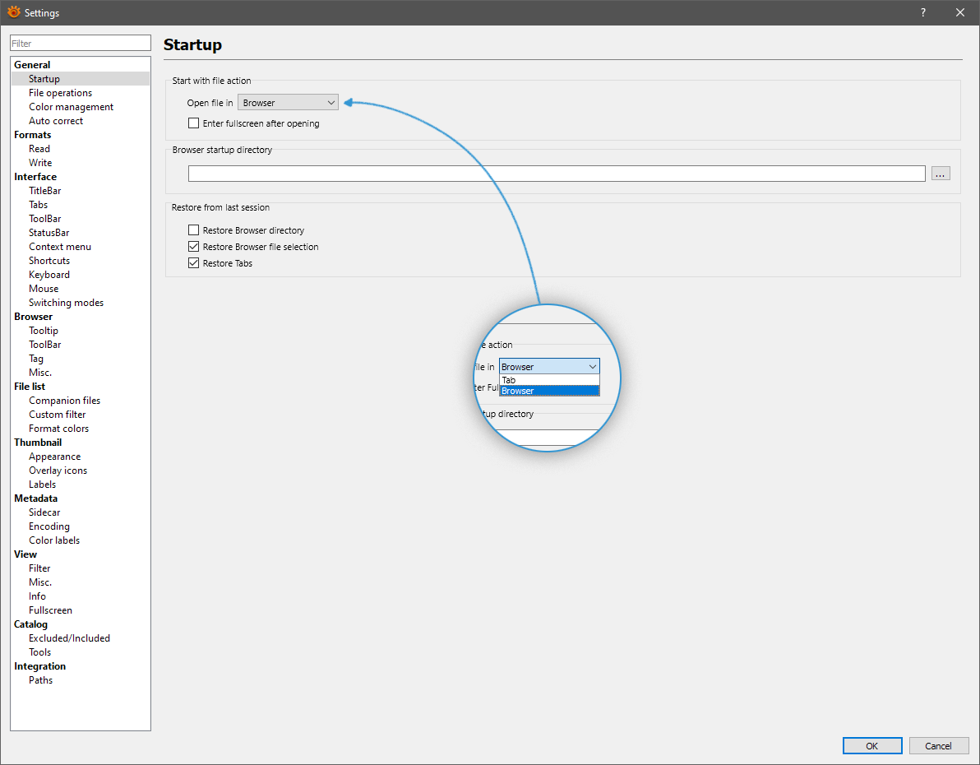This screenshot has width=980, height=765.
Task: Open the 'Open file in' dropdown
Action: coord(288,103)
